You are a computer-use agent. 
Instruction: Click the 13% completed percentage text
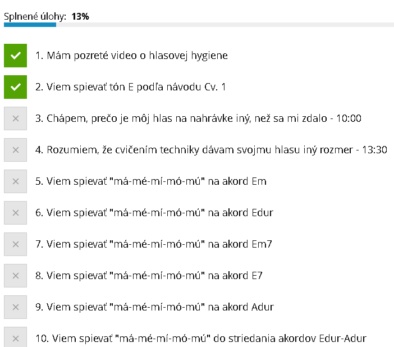tap(80, 17)
